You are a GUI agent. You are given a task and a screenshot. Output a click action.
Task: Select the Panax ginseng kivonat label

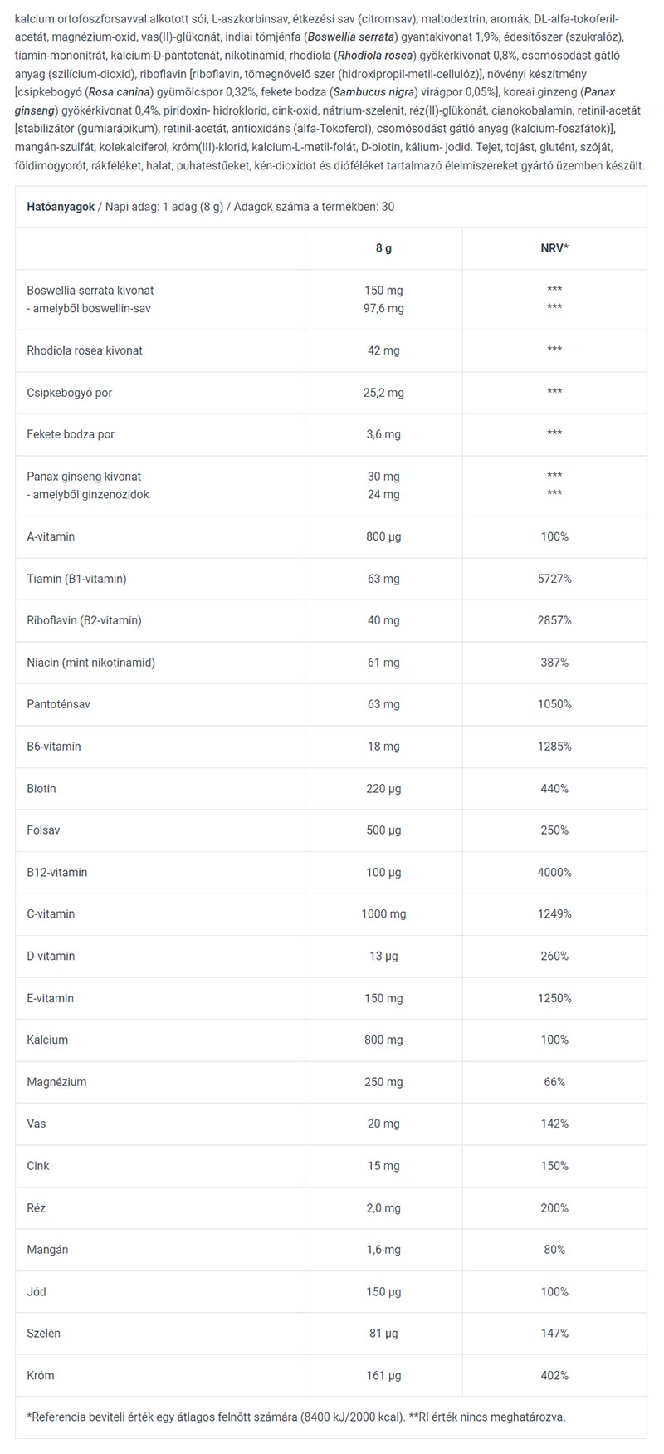click(84, 477)
